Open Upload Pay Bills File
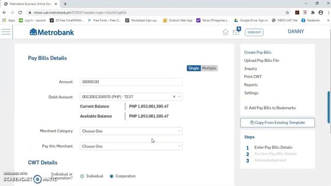Image resolution: width=331 pixels, height=186 pixels. [x=262, y=60]
